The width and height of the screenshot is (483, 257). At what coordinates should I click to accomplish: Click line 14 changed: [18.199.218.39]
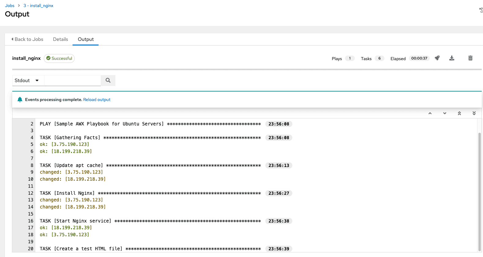(x=73, y=207)
